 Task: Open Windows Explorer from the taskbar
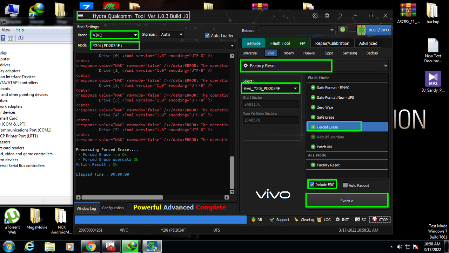[50, 247]
